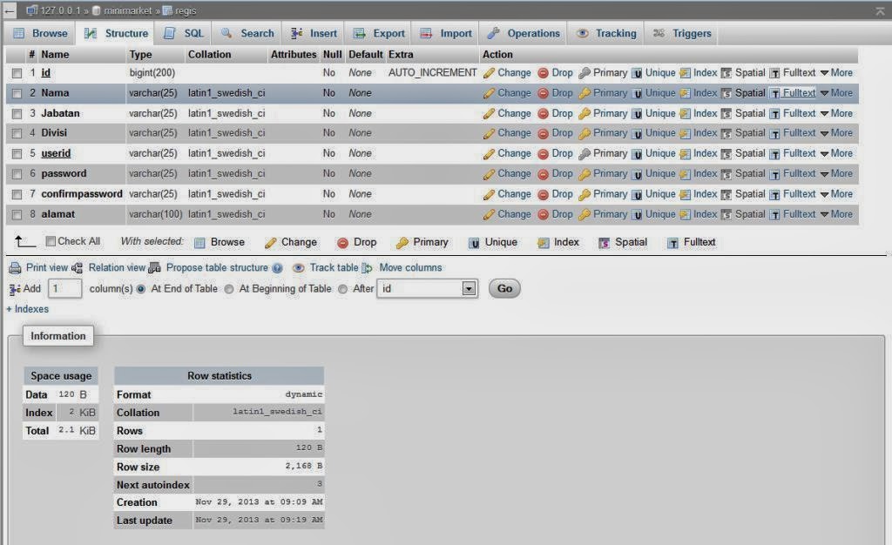Click the printer icon beside Print view
Image resolution: width=892 pixels, height=545 pixels.
(16, 268)
